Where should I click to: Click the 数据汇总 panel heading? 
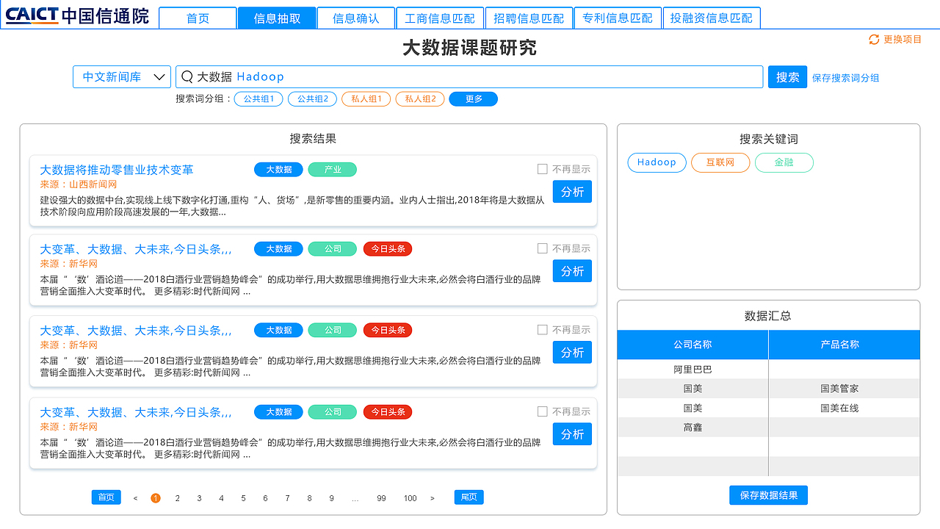tap(768, 316)
